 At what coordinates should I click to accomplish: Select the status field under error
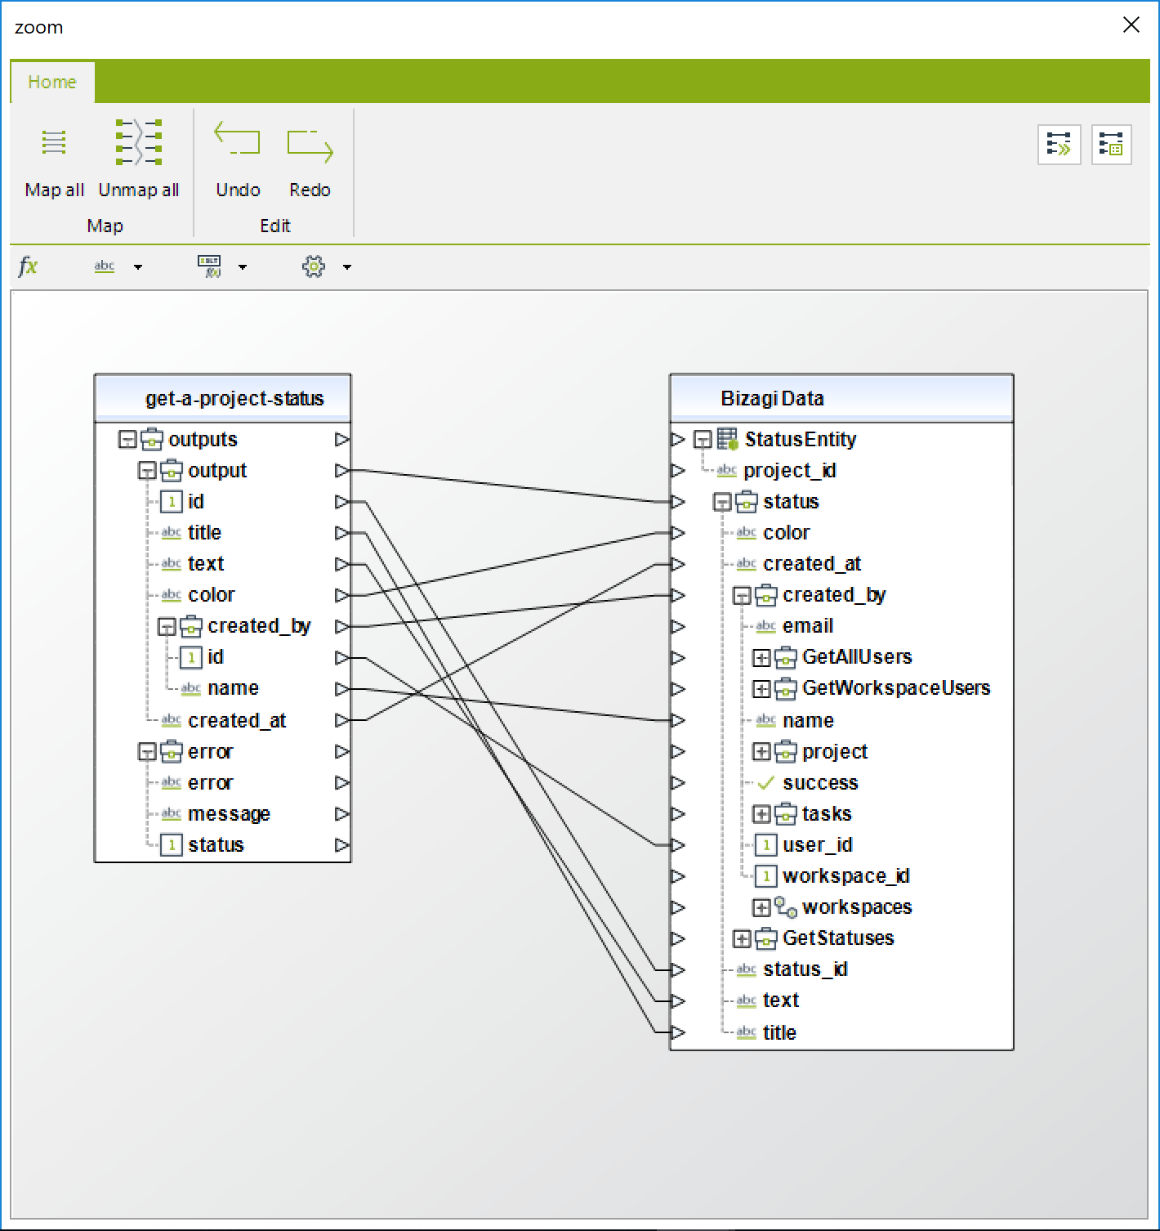point(216,845)
